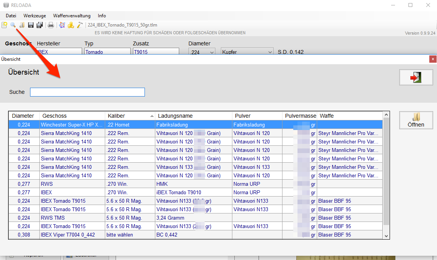Click the exit door button in Übersicht

[416, 77]
